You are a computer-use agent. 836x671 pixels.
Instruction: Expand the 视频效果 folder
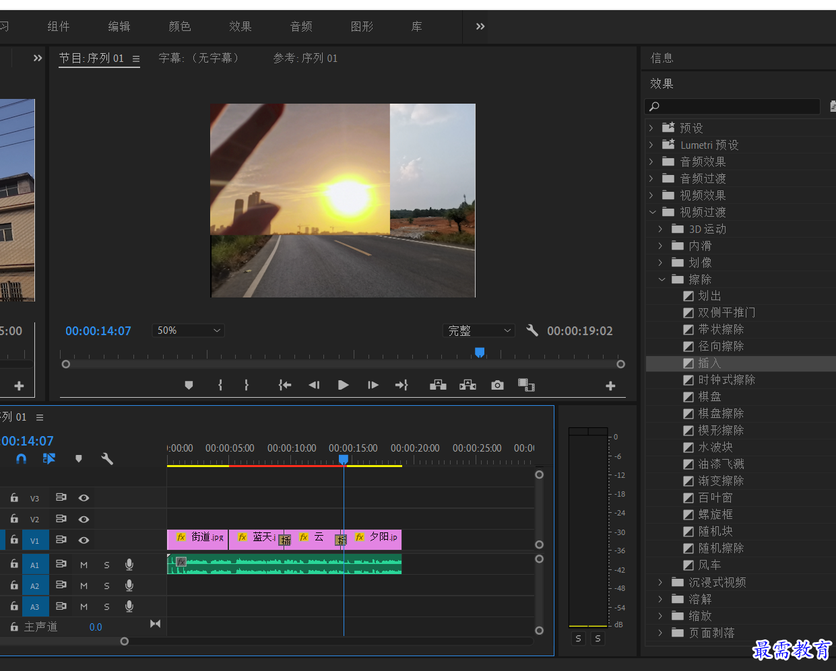[x=651, y=195]
